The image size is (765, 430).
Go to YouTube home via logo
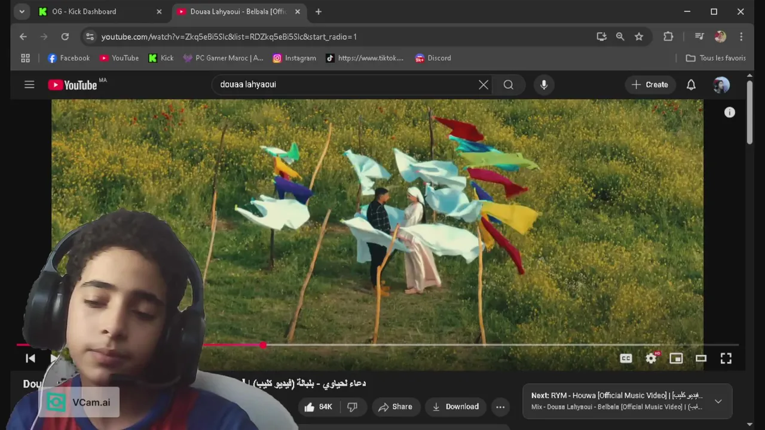(72, 85)
